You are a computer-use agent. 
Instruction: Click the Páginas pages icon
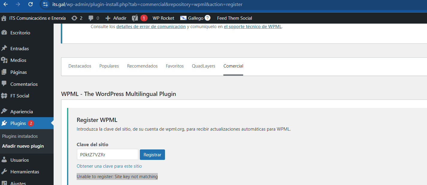click(4, 72)
